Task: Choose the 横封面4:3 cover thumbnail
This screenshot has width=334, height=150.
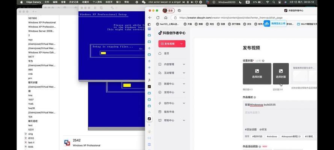Action: pyautogui.click(x=257, y=74)
